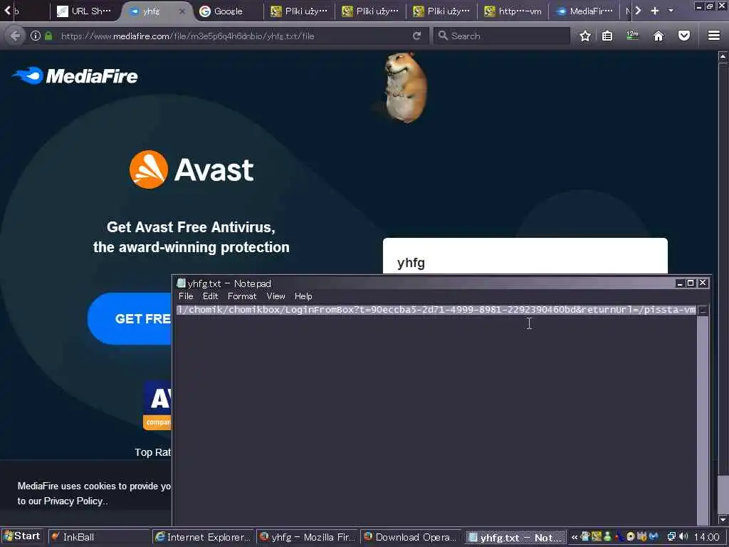Click the yhfg file name heading

click(x=411, y=263)
